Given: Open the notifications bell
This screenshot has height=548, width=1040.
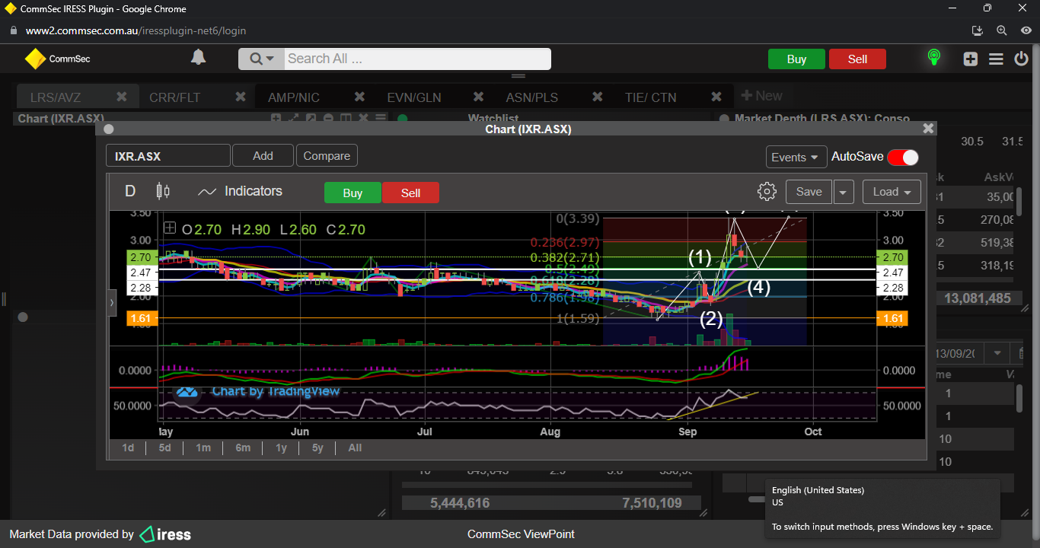Looking at the screenshot, I should (198, 58).
